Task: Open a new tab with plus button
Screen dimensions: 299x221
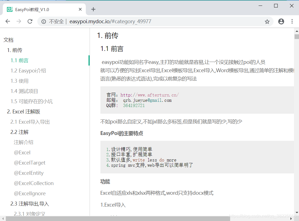Action: (93, 9)
